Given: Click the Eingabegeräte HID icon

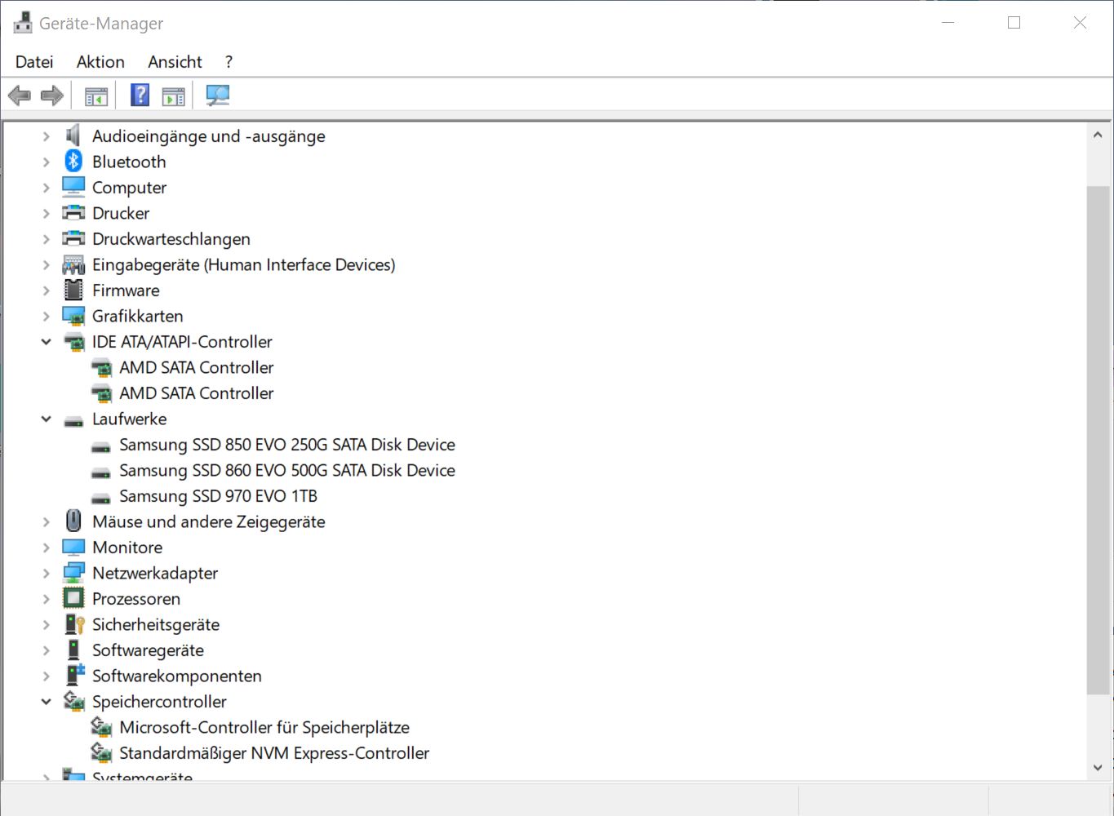Looking at the screenshot, I should [x=73, y=264].
